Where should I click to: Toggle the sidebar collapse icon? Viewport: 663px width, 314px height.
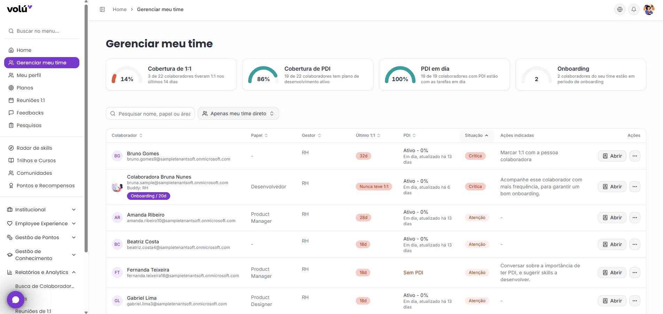[x=102, y=9]
